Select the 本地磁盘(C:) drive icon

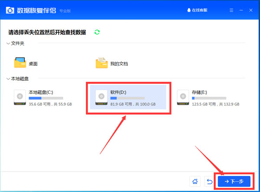20,97
